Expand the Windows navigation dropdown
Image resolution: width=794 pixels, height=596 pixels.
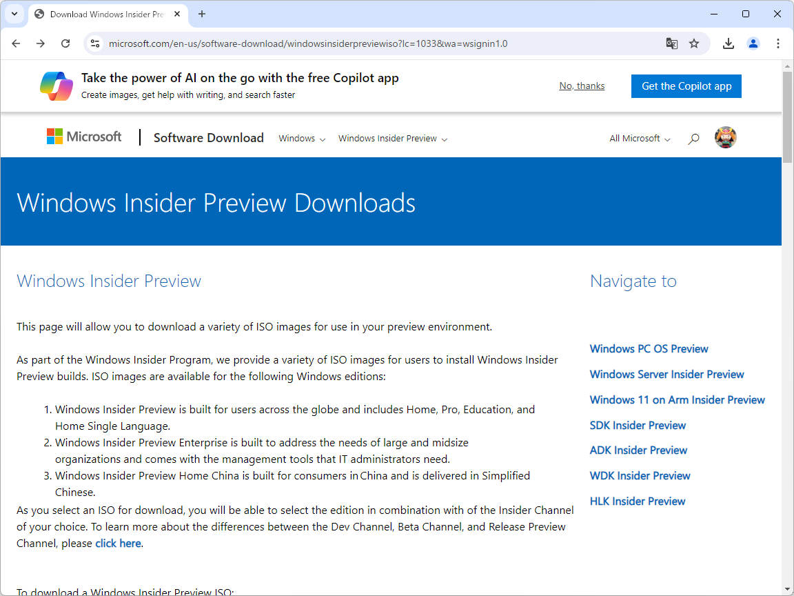(x=301, y=138)
